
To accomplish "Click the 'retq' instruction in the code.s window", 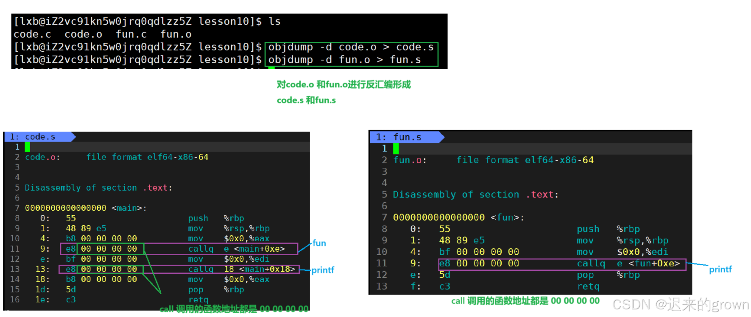I will tap(198, 300).
